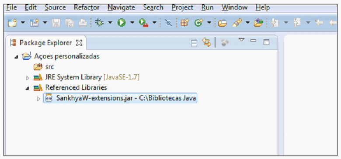Open dropdown beside second New item icon

coord(45,22)
